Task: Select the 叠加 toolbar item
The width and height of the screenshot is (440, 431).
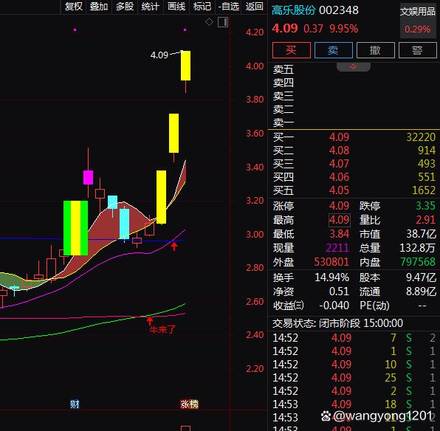Action: click(x=99, y=6)
